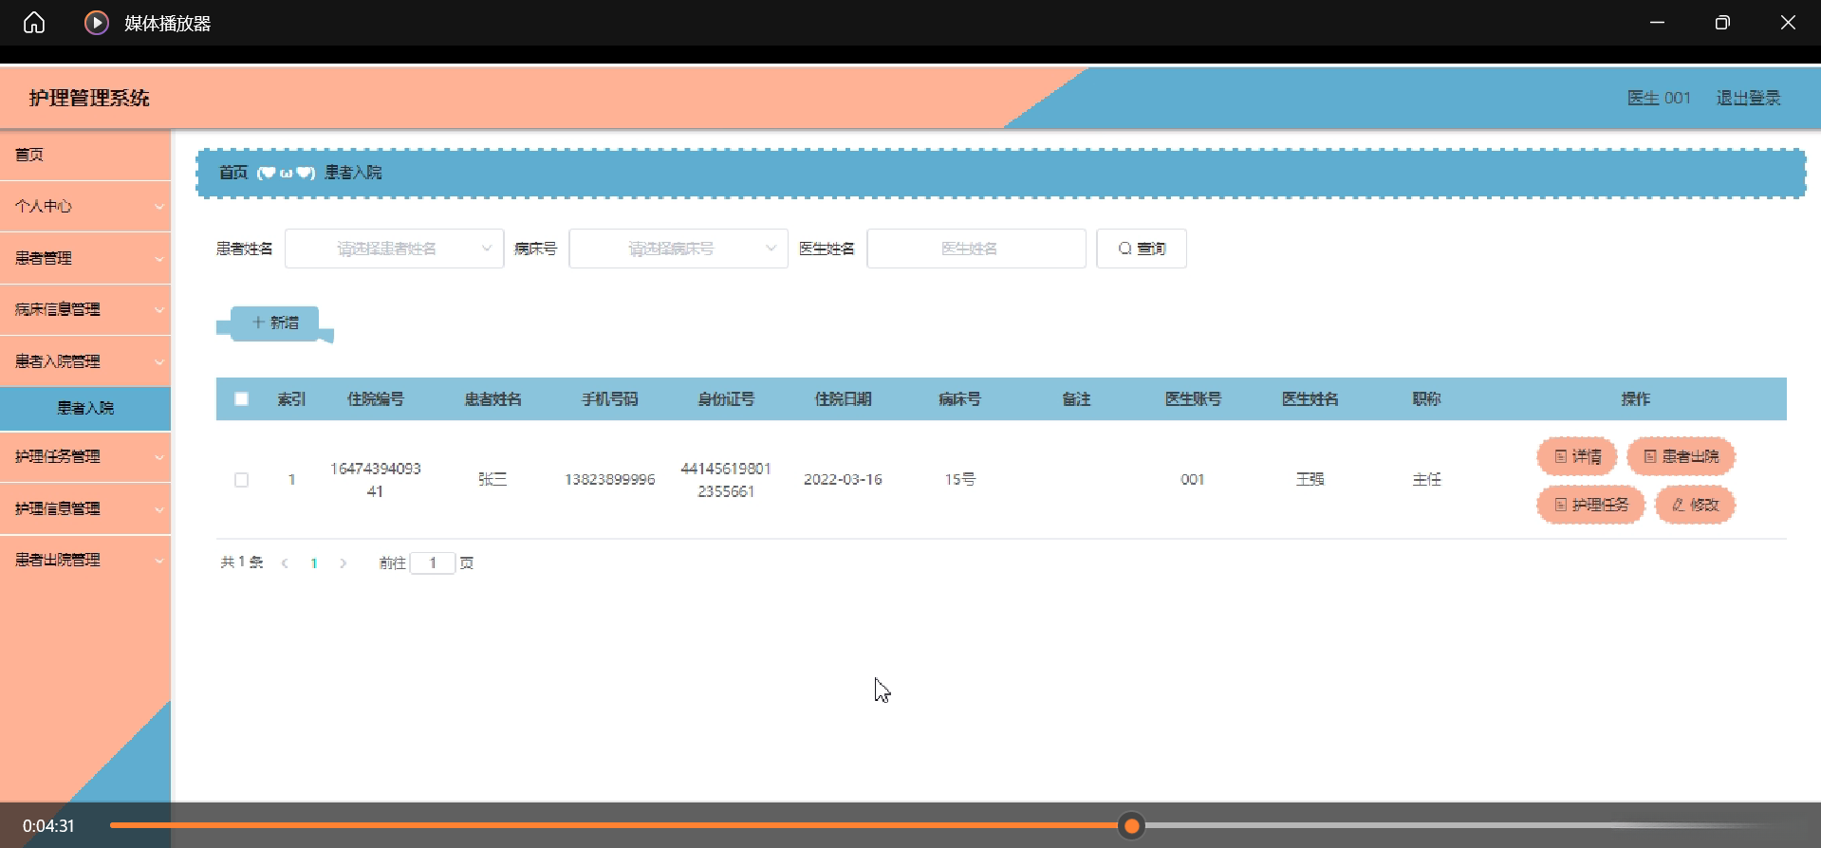Click 护理任务 button for 张三
The height and width of the screenshot is (848, 1821).
tap(1590, 505)
